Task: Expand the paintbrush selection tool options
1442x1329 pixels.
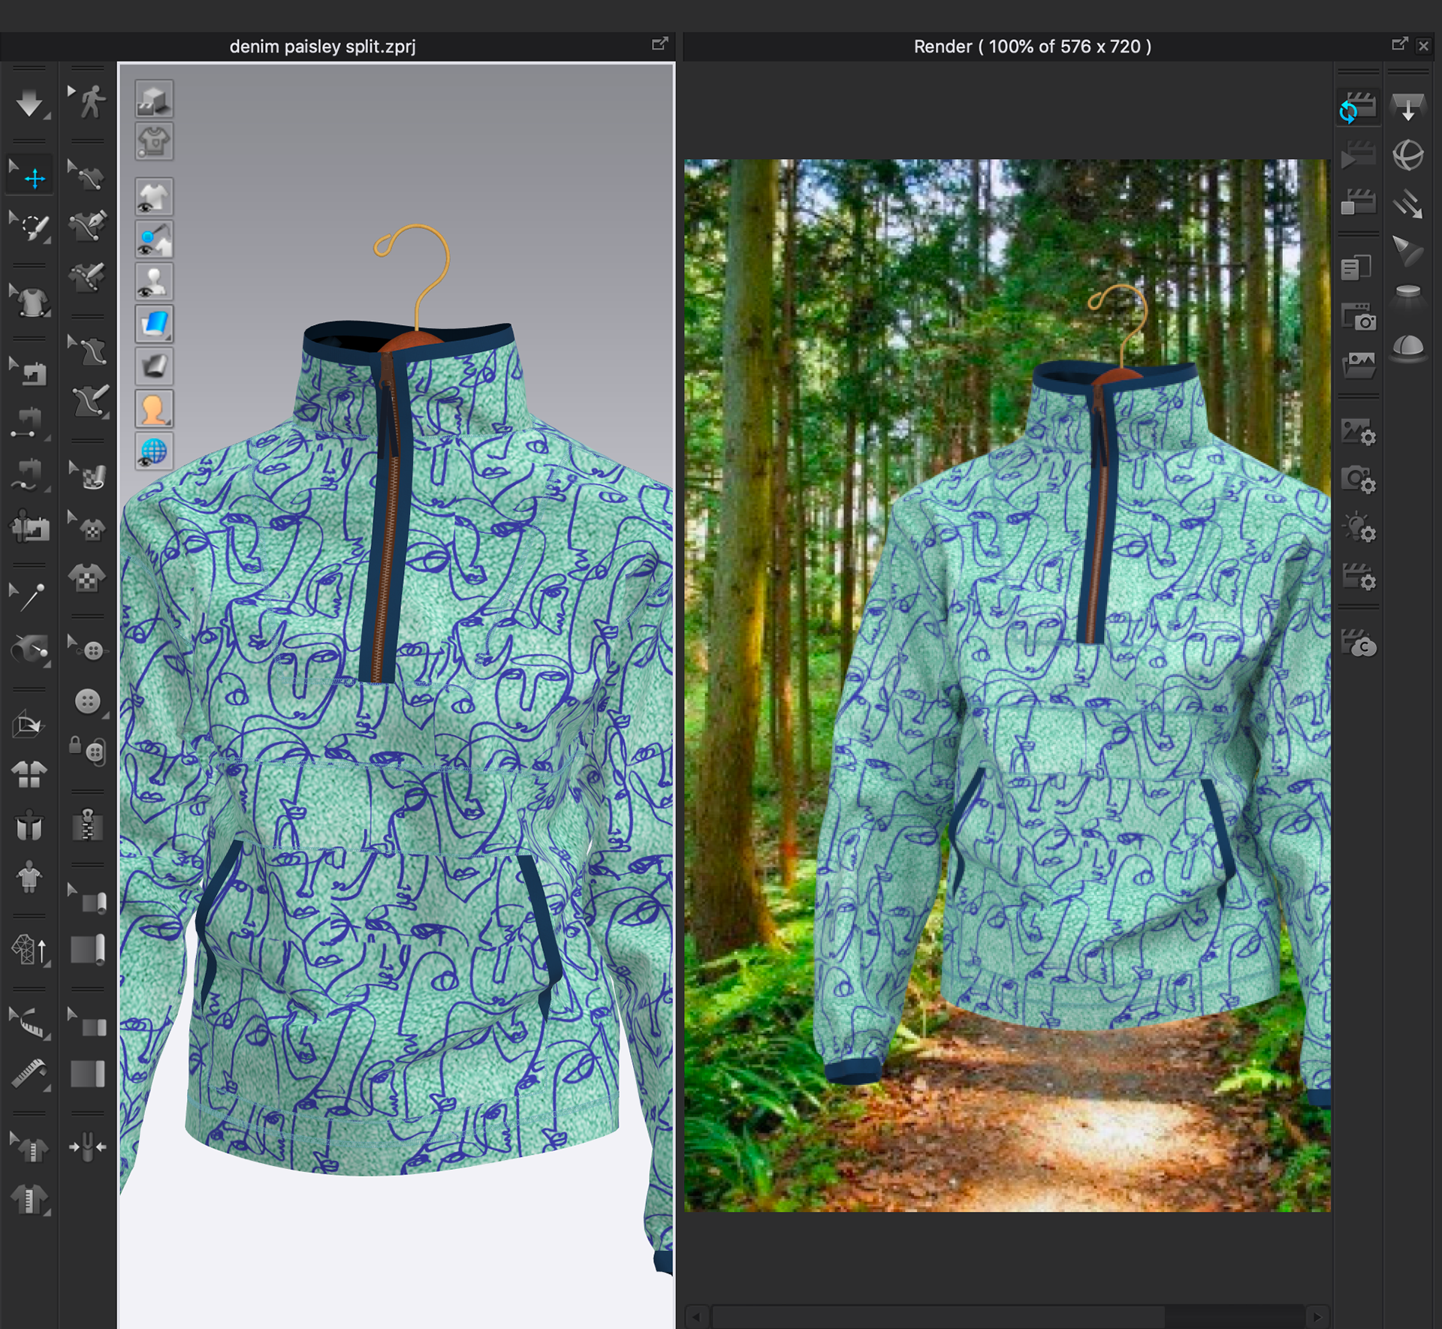Action: click(x=47, y=240)
